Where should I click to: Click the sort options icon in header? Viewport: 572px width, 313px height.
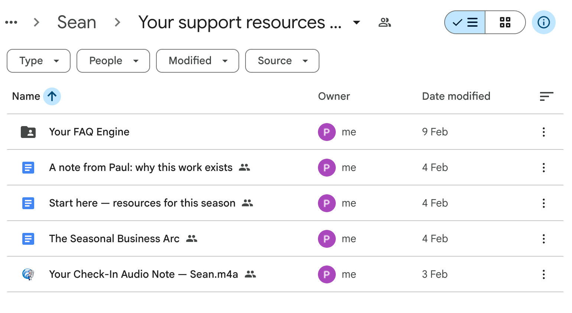[x=546, y=96]
